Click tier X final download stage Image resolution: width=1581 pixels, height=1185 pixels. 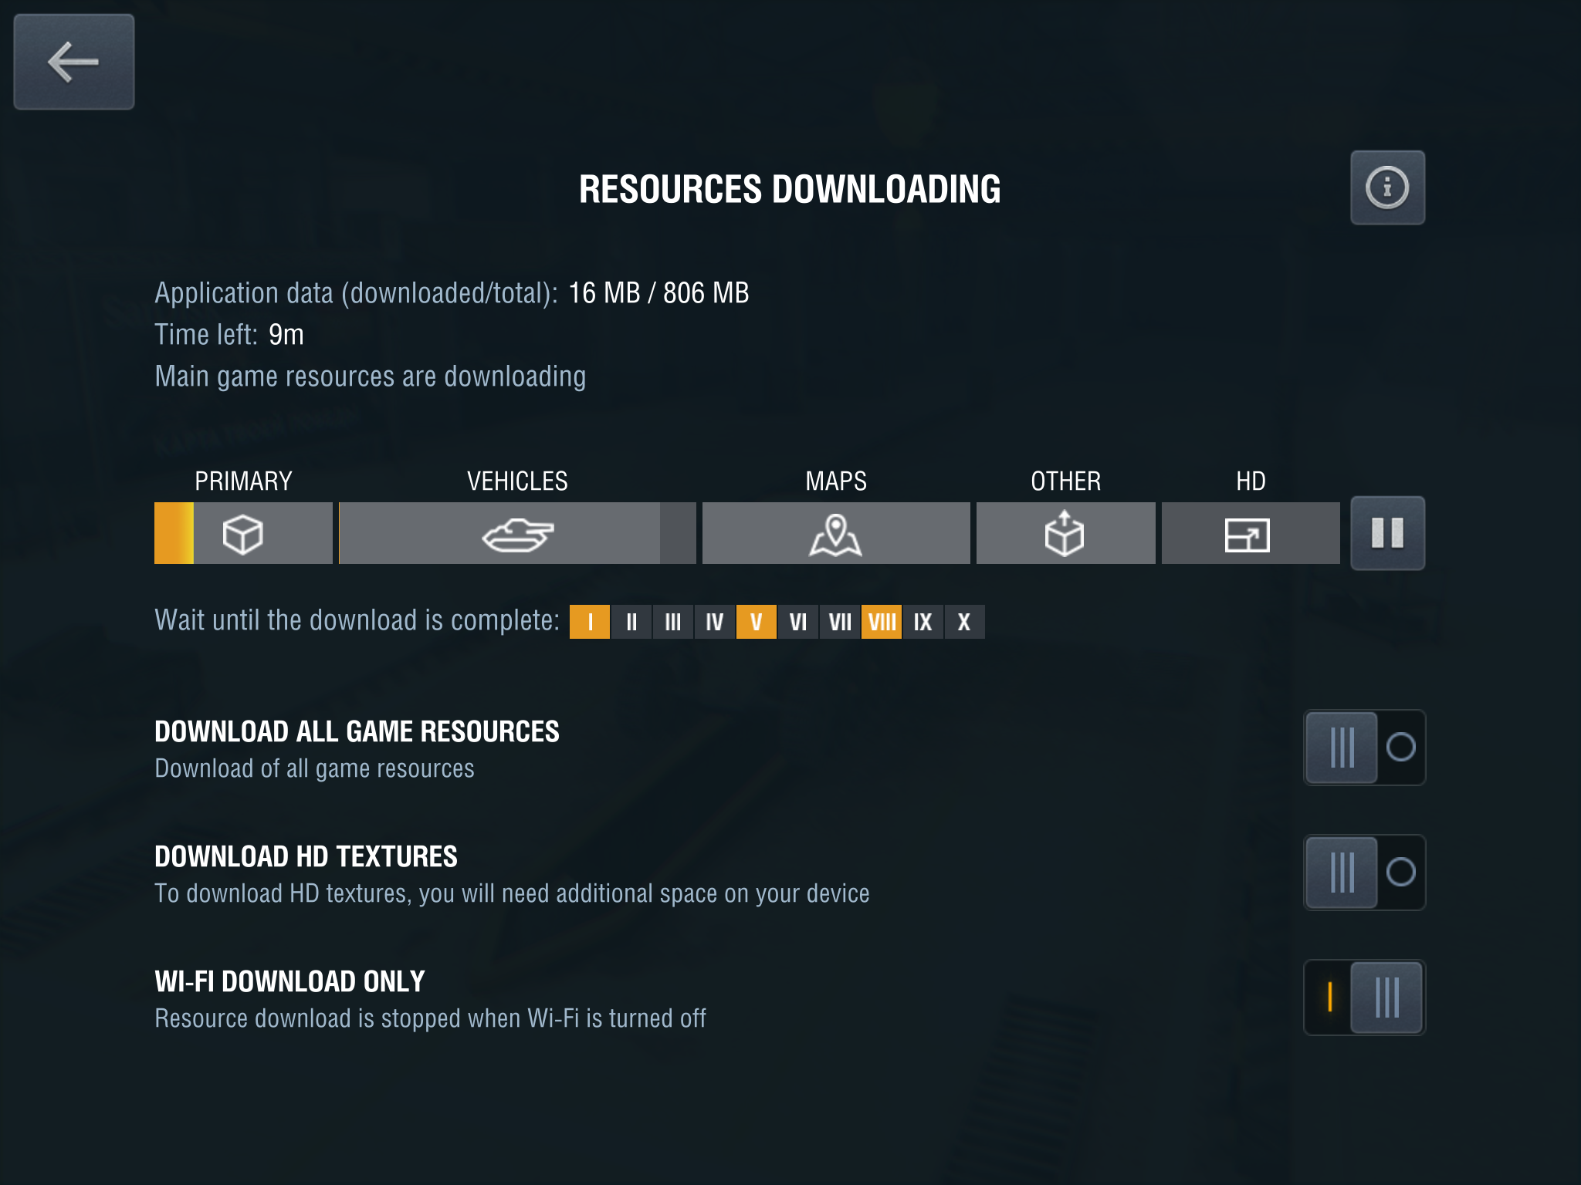[963, 621]
